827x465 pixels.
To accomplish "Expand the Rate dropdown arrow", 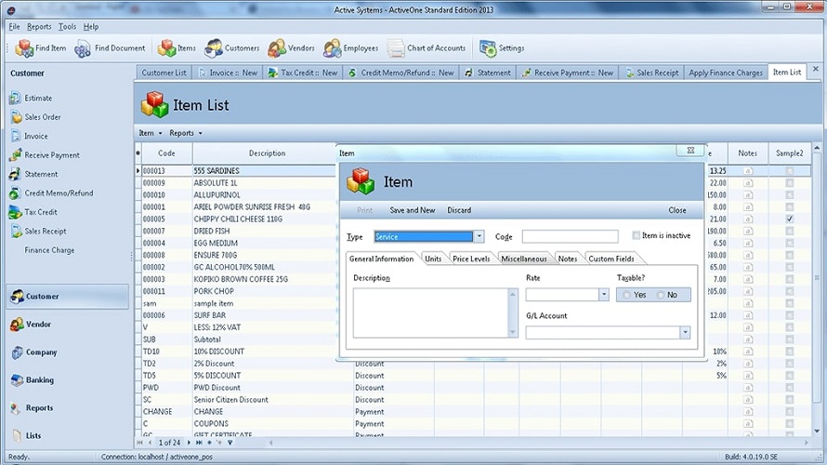I will pos(604,295).
